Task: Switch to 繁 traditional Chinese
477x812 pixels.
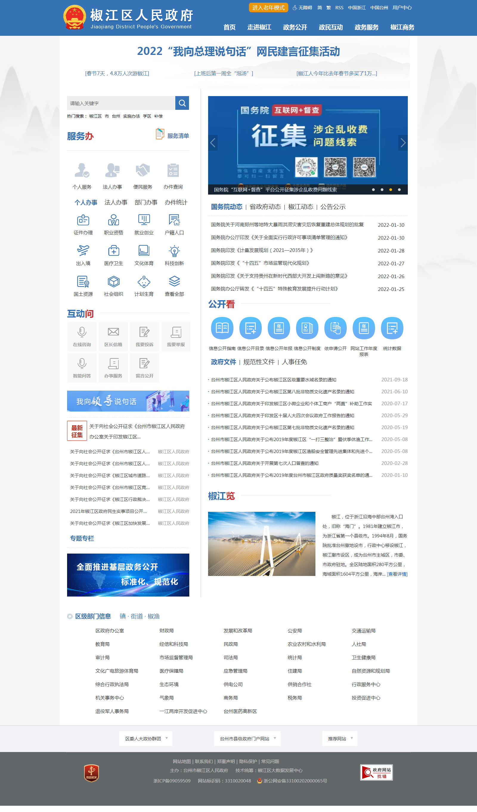Action: [329, 8]
